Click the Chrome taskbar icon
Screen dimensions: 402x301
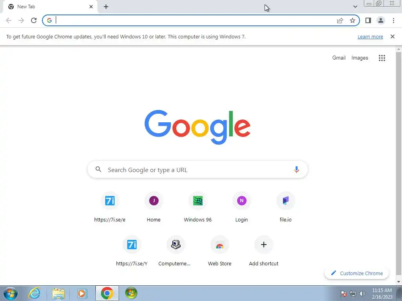coord(107,293)
